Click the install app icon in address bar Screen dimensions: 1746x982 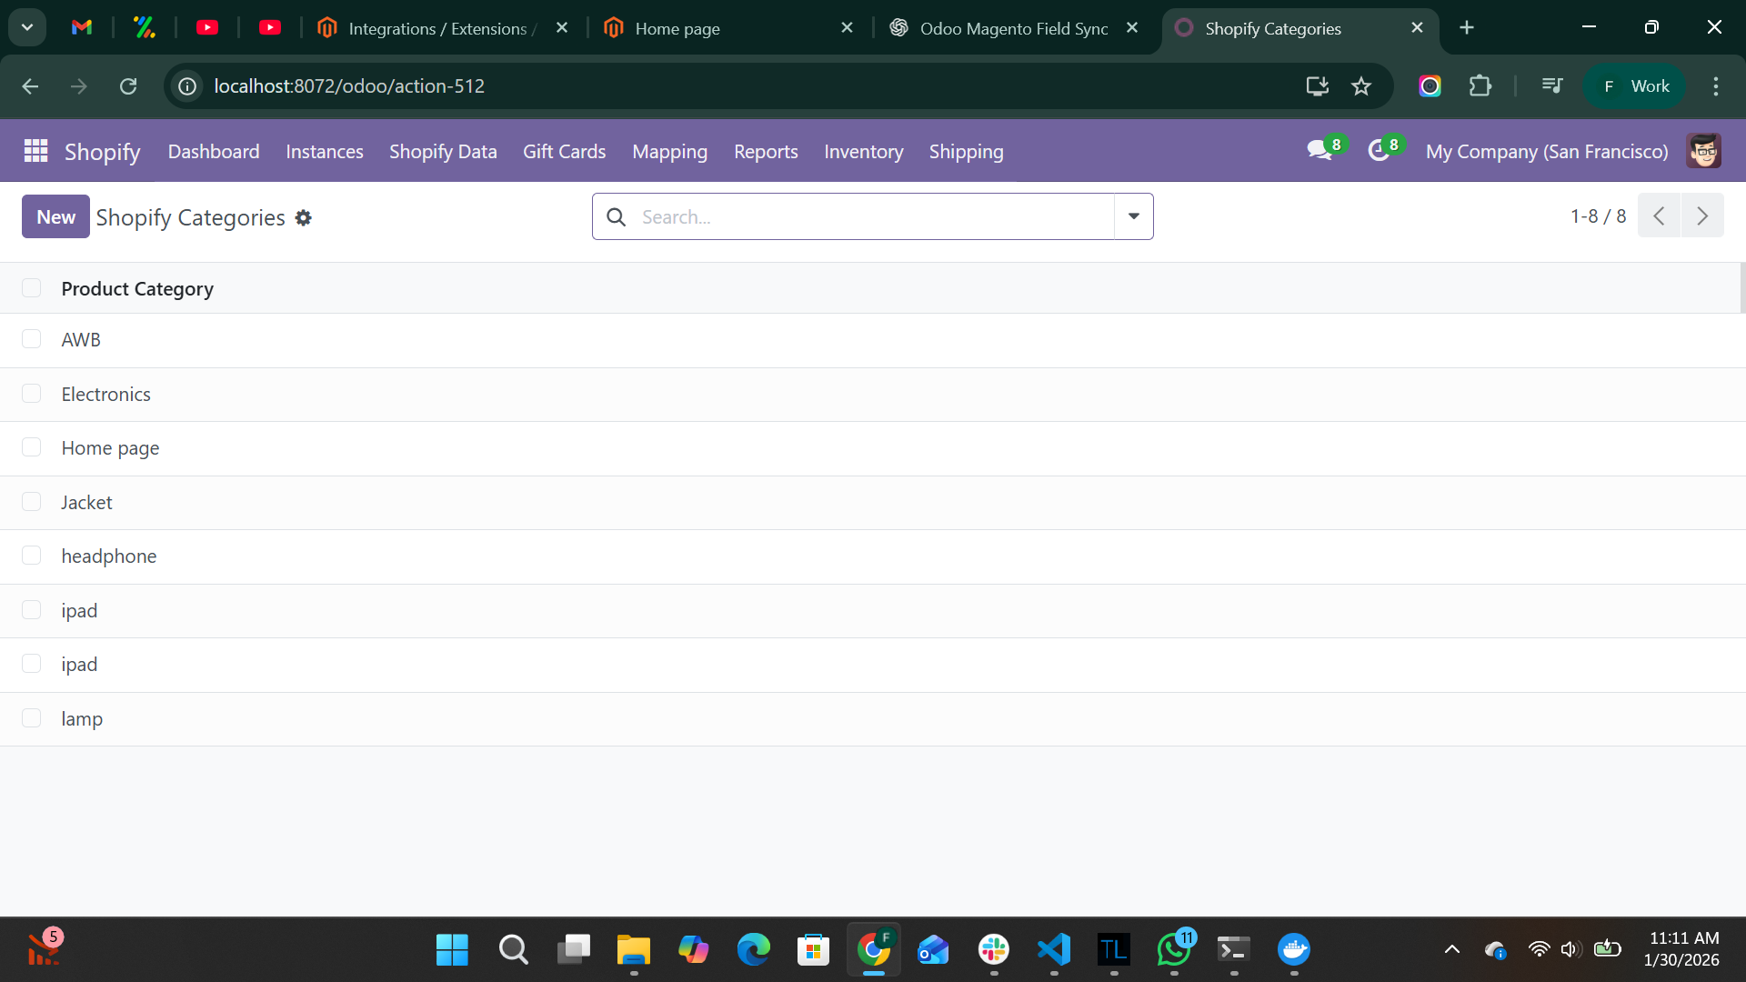pyautogui.click(x=1317, y=86)
